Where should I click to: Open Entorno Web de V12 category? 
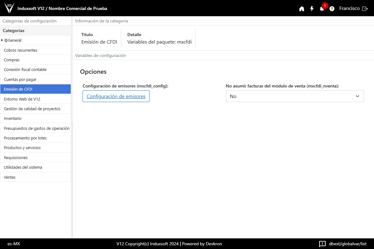click(22, 99)
